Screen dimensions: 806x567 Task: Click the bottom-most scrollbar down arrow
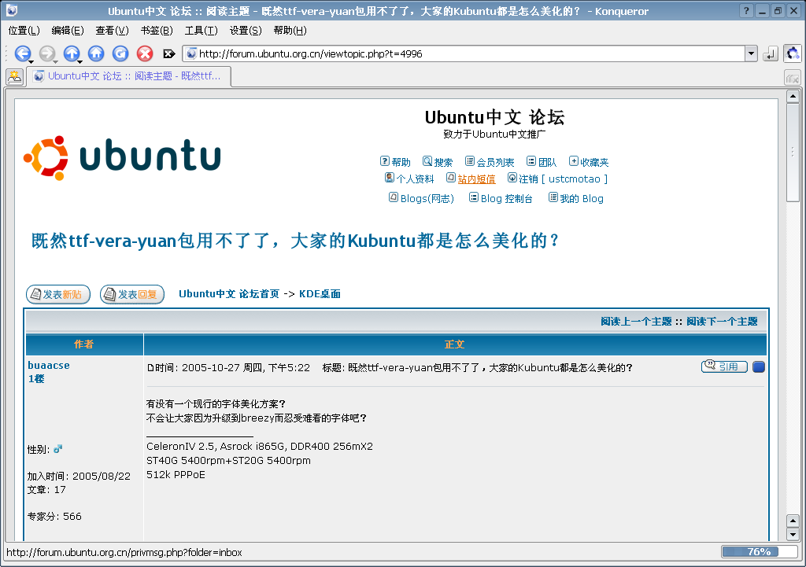tap(793, 534)
